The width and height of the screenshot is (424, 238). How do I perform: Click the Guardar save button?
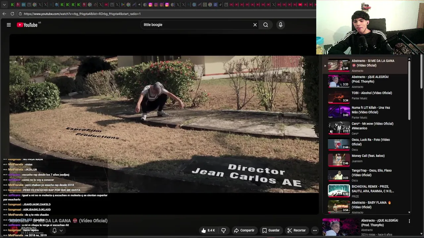click(271, 230)
